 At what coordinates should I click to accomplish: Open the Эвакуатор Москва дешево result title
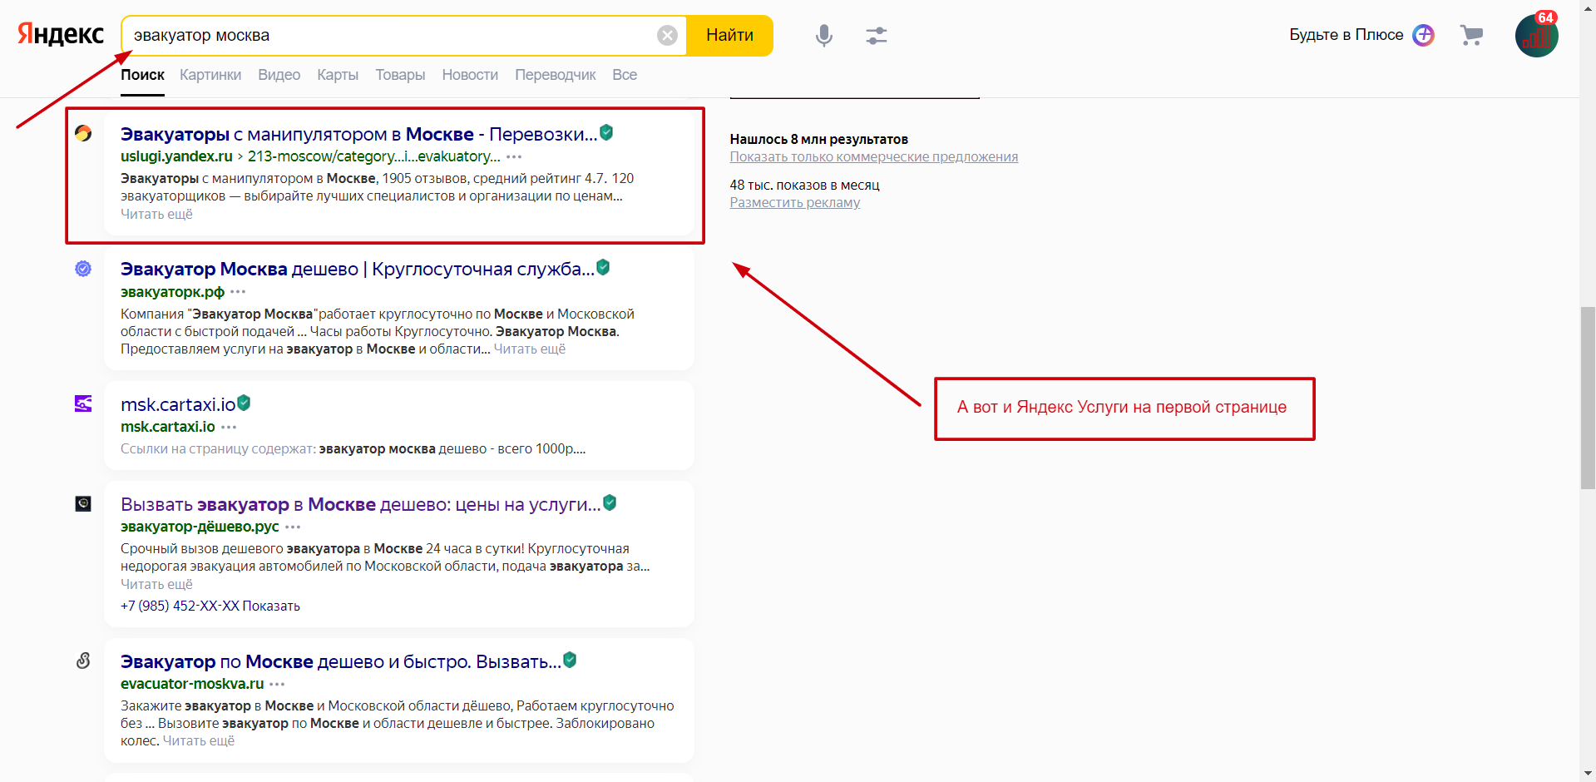pyautogui.click(x=358, y=269)
